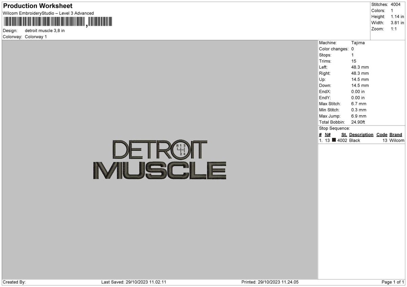Click the "Code" column header

382,134
